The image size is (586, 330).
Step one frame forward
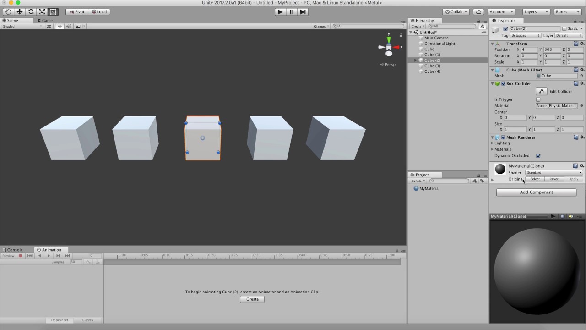pyautogui.click(x=303, y=12)
